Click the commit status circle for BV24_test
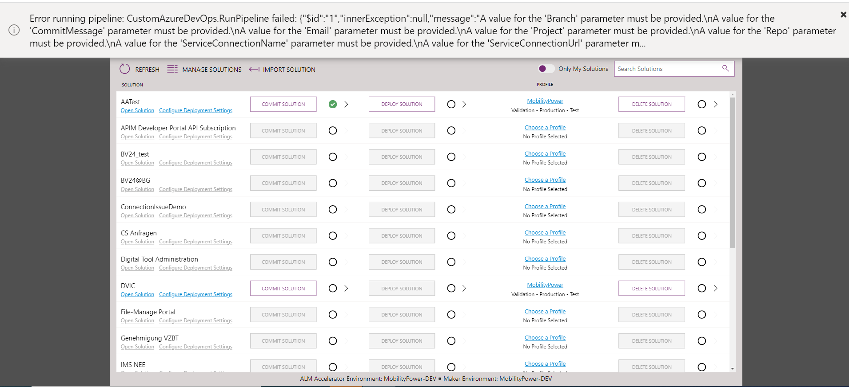The image size is (849, 387). pos(332,156)
